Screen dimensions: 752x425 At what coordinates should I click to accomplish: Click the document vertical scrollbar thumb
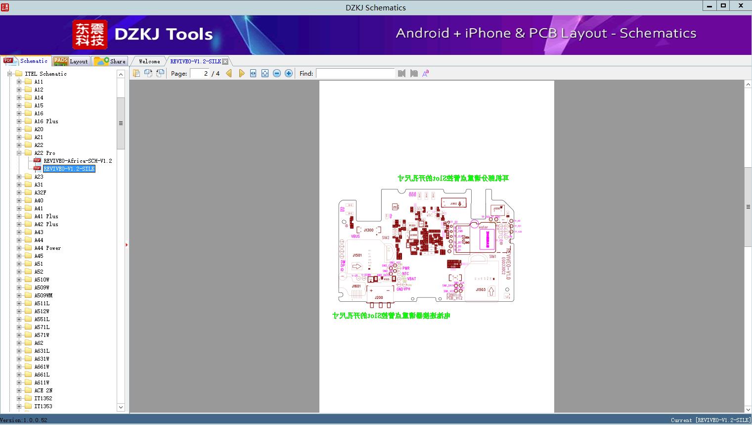748,207
